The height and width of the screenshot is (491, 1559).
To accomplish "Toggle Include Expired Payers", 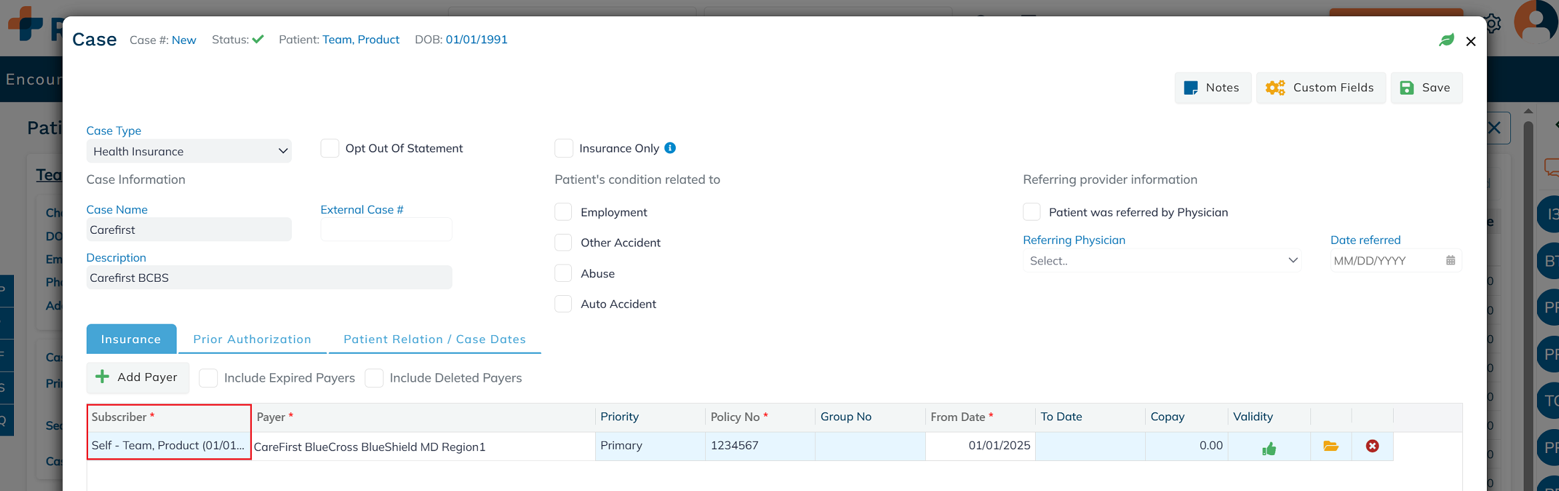I will coord(209,378).
